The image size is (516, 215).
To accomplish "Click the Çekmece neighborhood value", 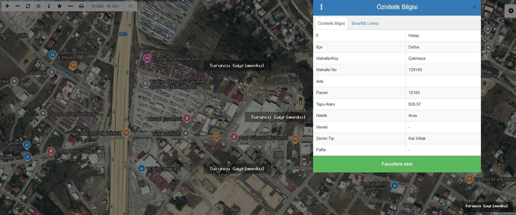I will pos(417,58).
